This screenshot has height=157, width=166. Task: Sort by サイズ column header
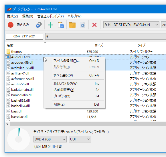(x=106, y=45)
